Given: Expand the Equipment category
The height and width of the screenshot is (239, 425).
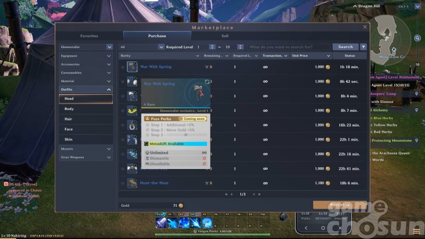Looking at the screenshot, I should (86, 56).
